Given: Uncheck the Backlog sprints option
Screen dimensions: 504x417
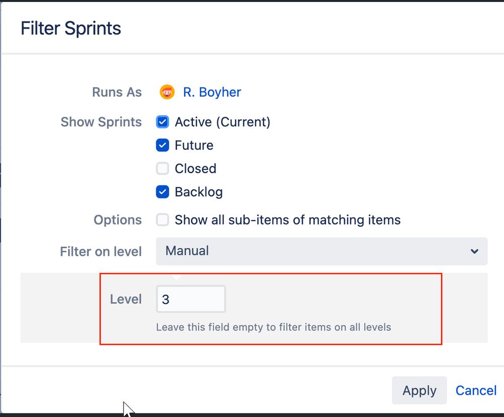Looking at the screenshot, I should tap(162, 192).
